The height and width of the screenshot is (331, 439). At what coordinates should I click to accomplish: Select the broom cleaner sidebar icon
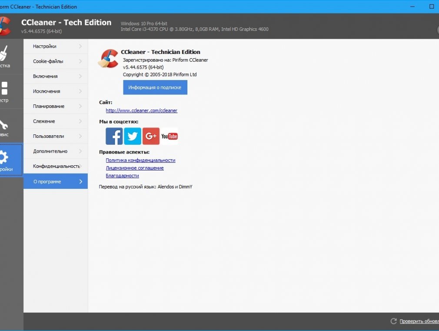click(4, 53)
